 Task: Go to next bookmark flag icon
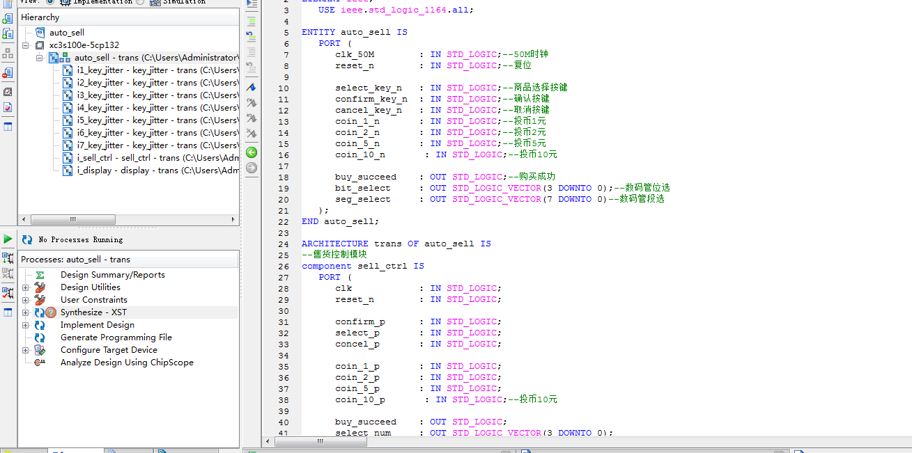[x=252, y=102]
